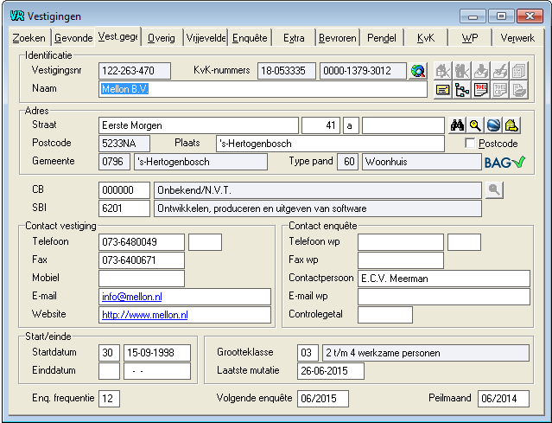Open the info@mellon.nl email link
This screenshot has width=552, height=423.
[x=131, y=297]
